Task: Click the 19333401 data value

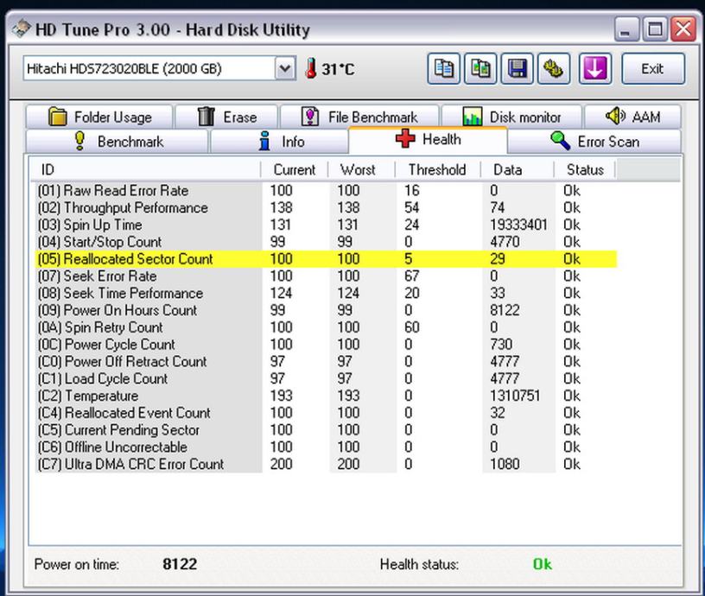Action: (518, 225)
